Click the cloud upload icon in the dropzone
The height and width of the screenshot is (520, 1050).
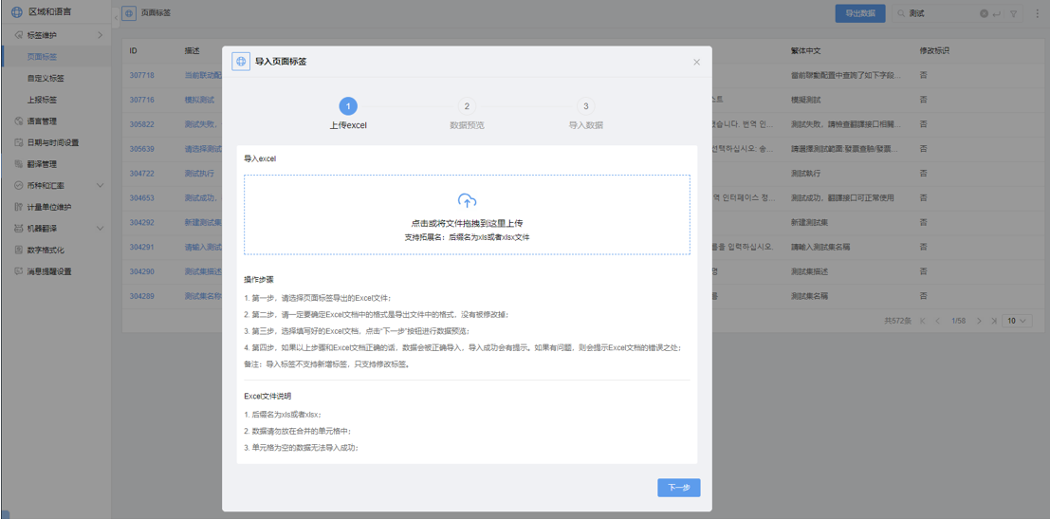pos(467,200)
